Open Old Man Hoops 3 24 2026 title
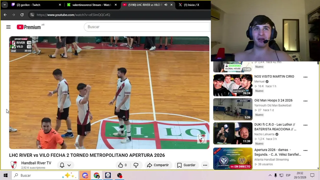The width and height of the screenshot is (320, 180). pos(273,100)
